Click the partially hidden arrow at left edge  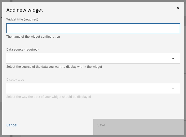[1, 17]
